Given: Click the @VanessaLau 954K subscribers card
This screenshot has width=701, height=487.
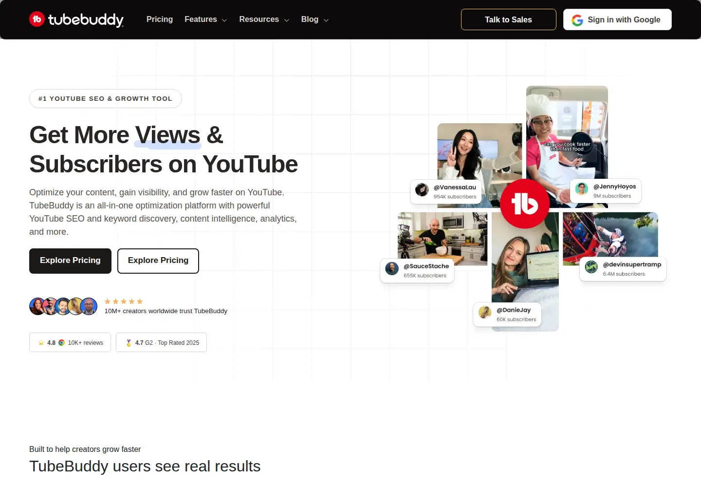Looking at the screenshot, I should point(446,192).
